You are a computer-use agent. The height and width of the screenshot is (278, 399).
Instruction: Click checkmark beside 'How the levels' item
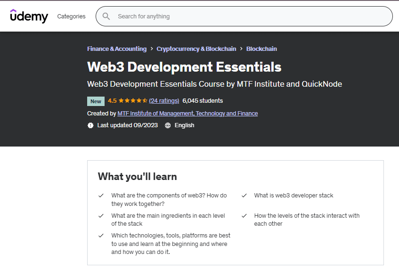click(244, 216)
